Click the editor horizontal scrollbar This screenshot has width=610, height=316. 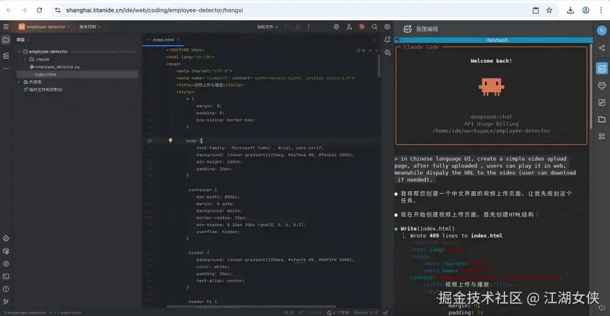tap(251, 306)
